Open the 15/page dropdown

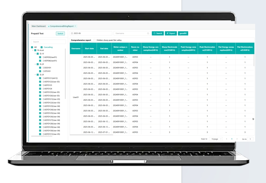(216, 139)
